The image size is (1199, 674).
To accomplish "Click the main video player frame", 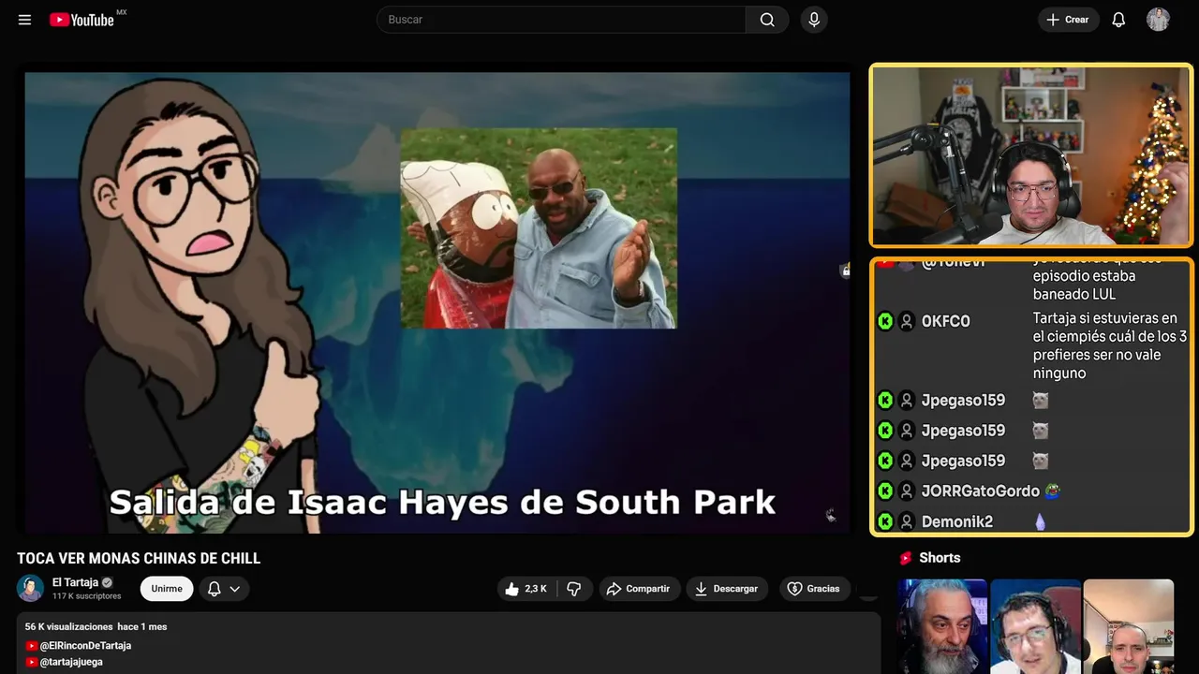I will click(437, 302).
